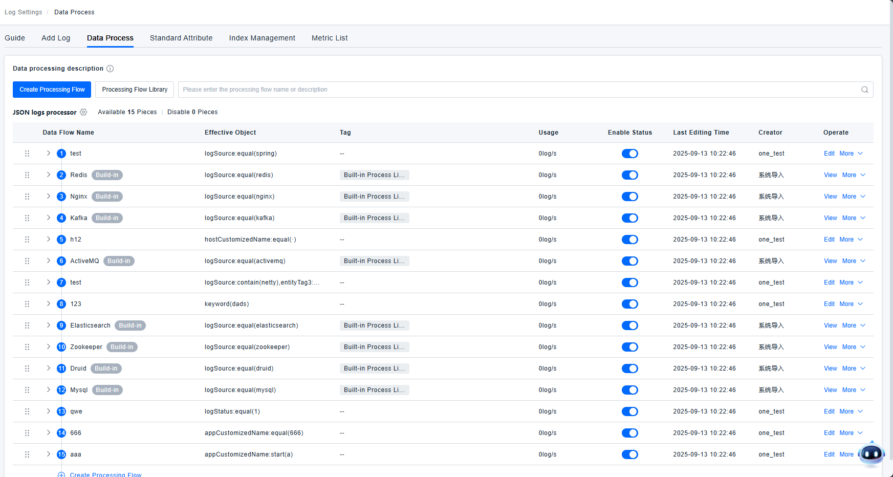
Task: Click the info icon beside Data processing description
Action: 110,69
